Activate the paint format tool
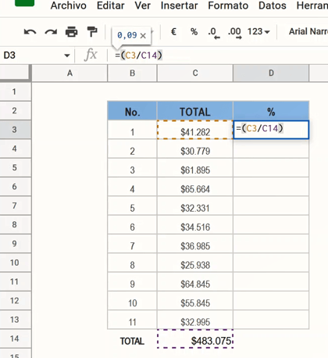Screen dimensions: 328x358 pyautogui.click(x=92, y=32)
